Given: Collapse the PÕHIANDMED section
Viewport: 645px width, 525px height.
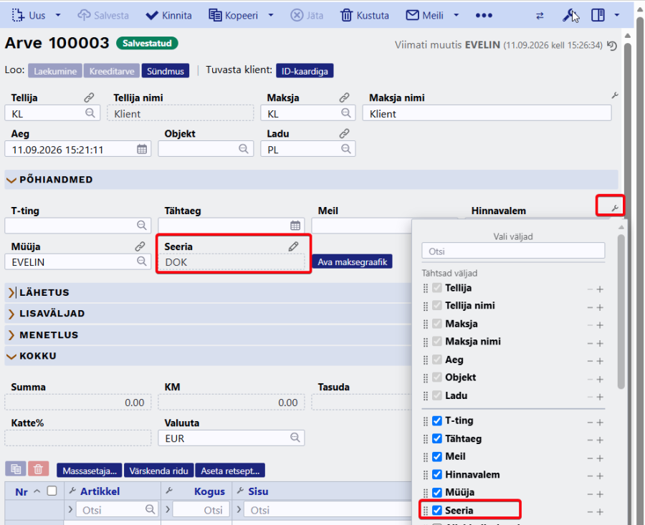Looking at the screenshot, I should pyautogui.click(x=11, y=180).
